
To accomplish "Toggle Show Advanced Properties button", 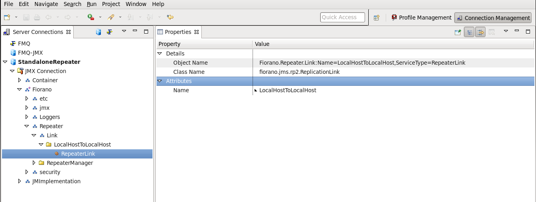I will tap(480, 32).
